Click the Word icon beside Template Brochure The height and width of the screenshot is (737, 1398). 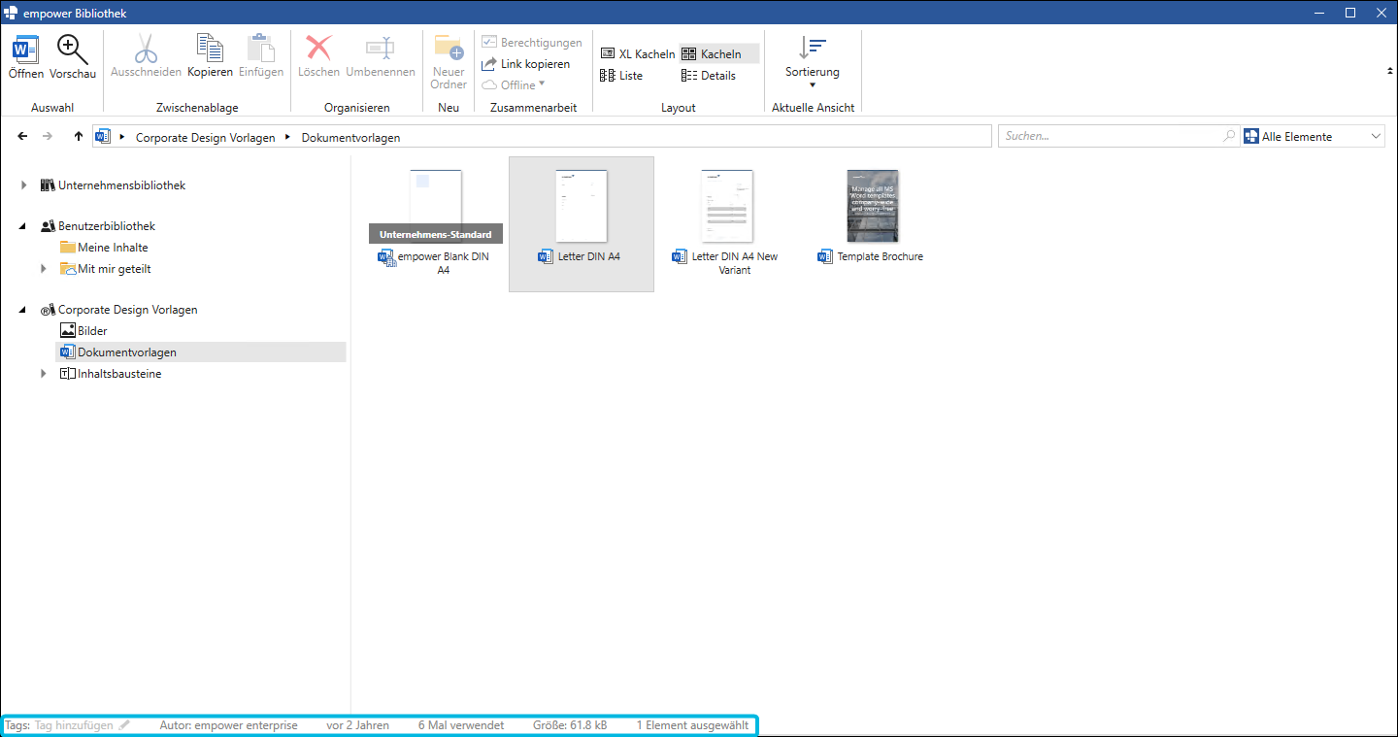pyautogui.click(x=826, y=257)
